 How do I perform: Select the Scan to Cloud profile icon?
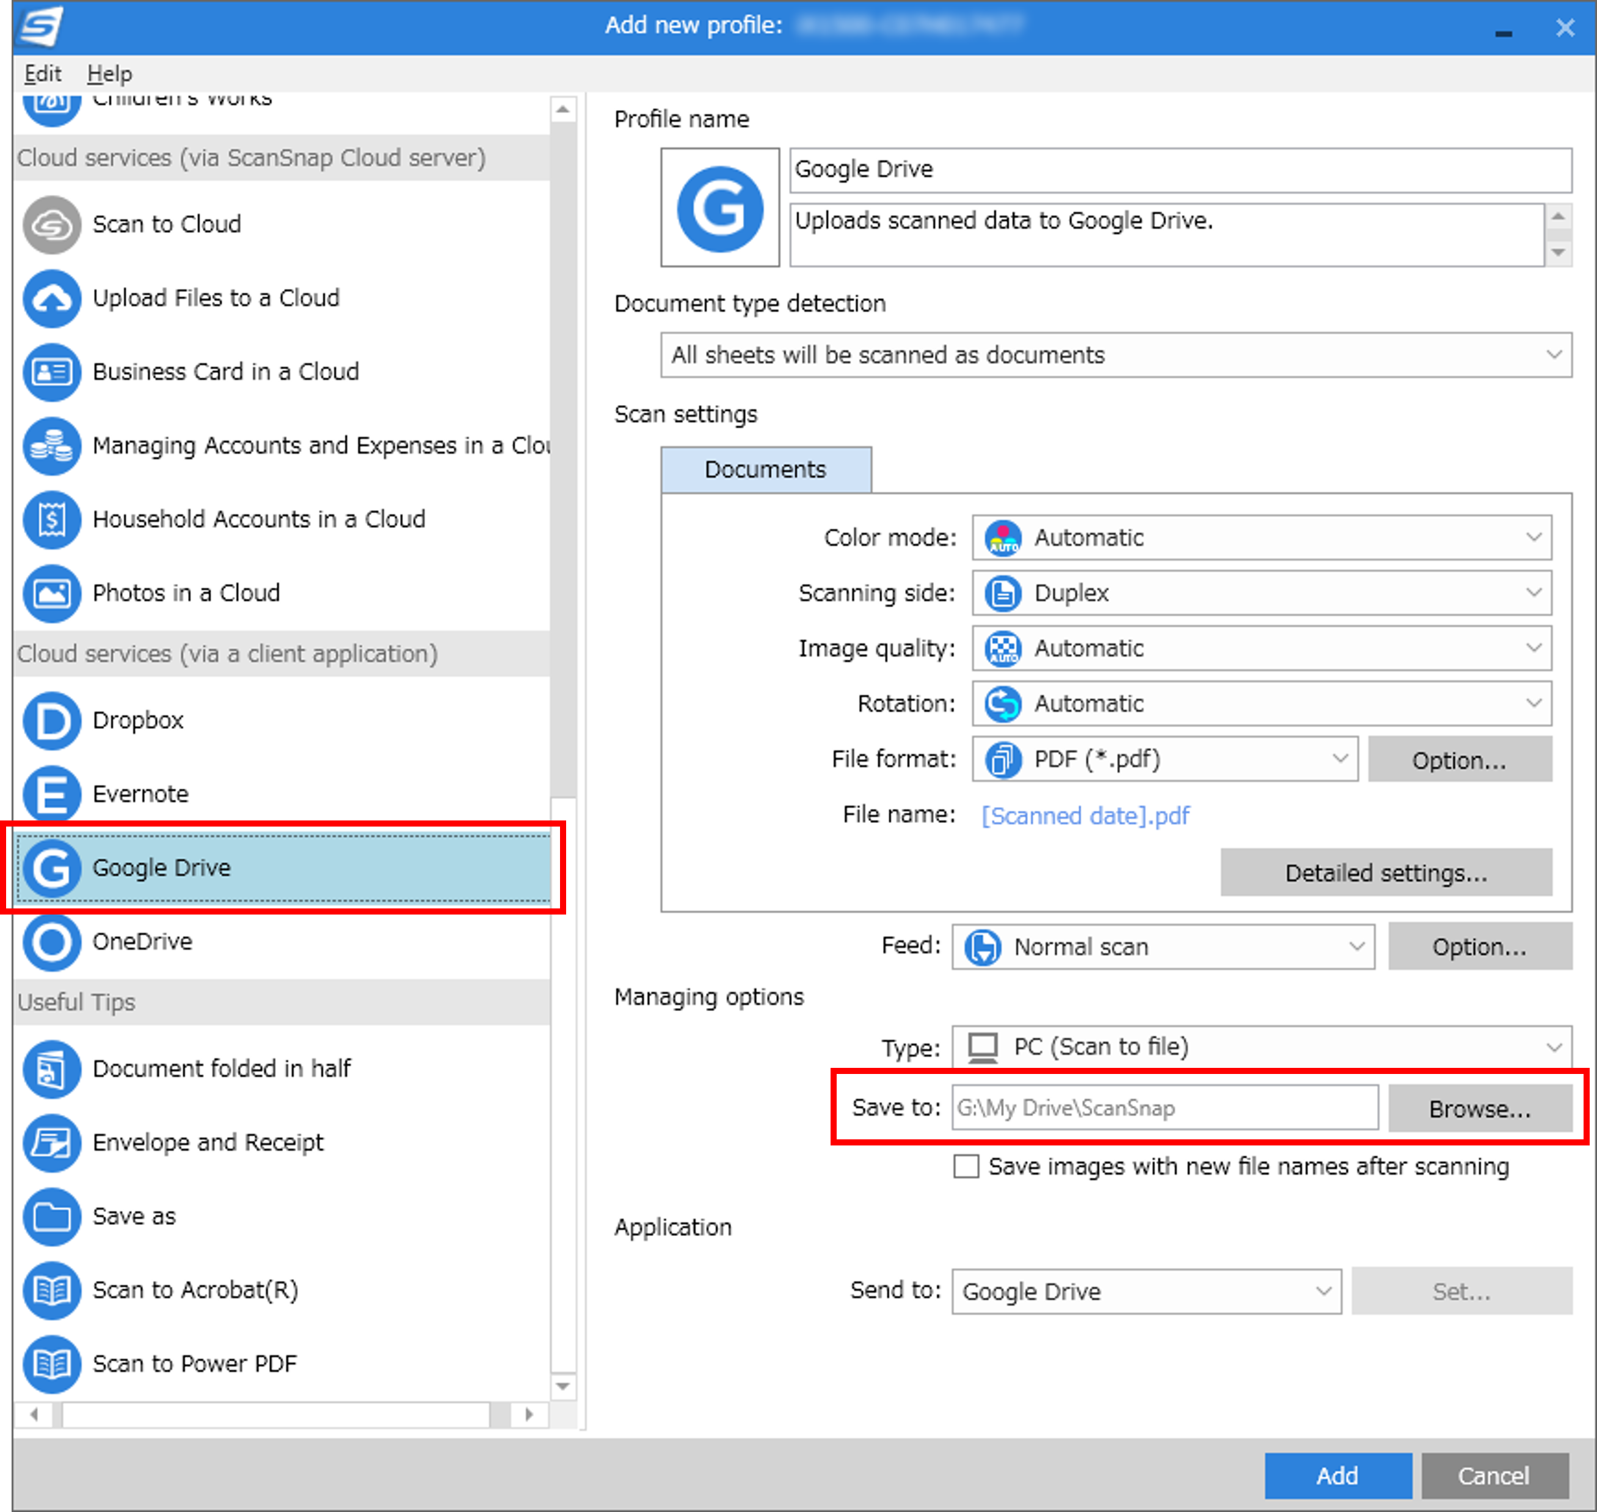coord(51,225)
